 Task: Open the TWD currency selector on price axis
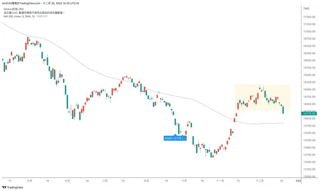pyautogui.click(x=306, y=9)
